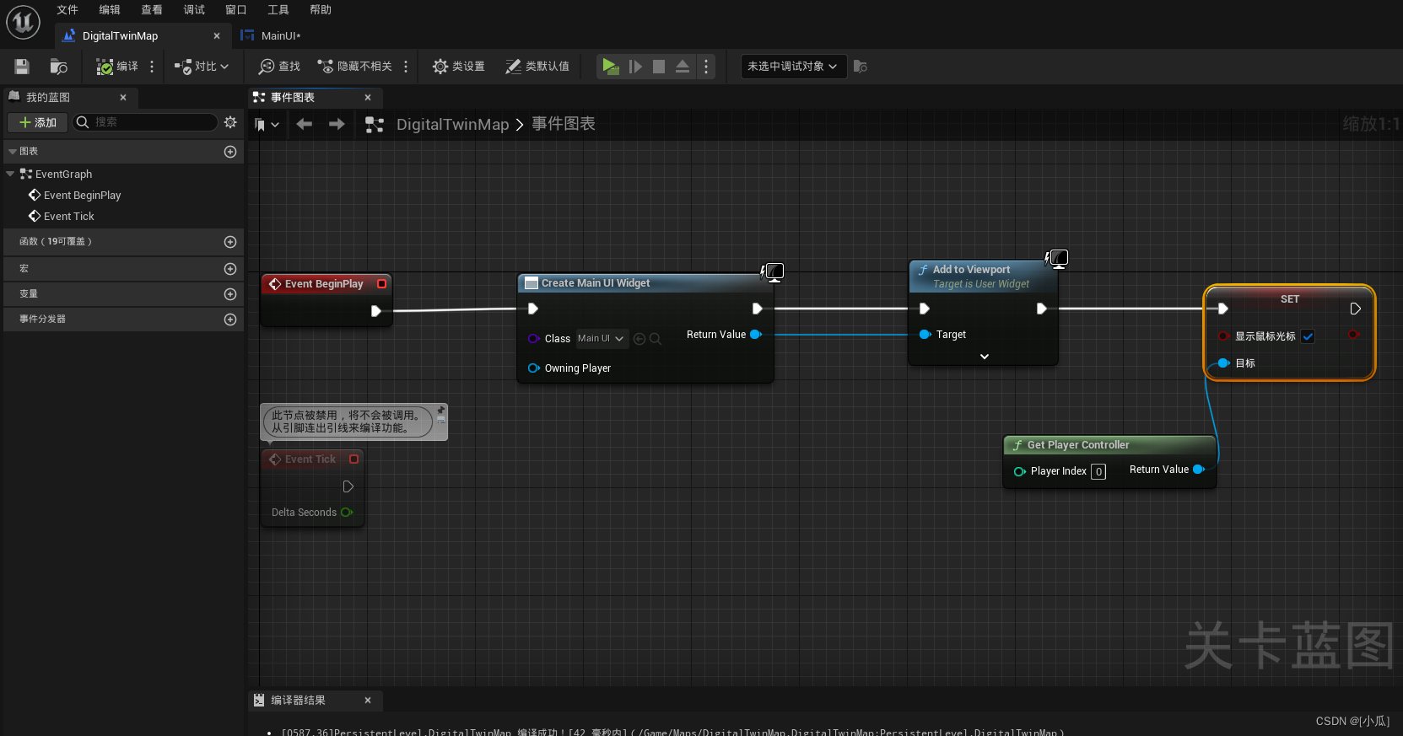Save the blueprint with the floppy disk icon
The image size is (1403, 736).
pos(22,67)
